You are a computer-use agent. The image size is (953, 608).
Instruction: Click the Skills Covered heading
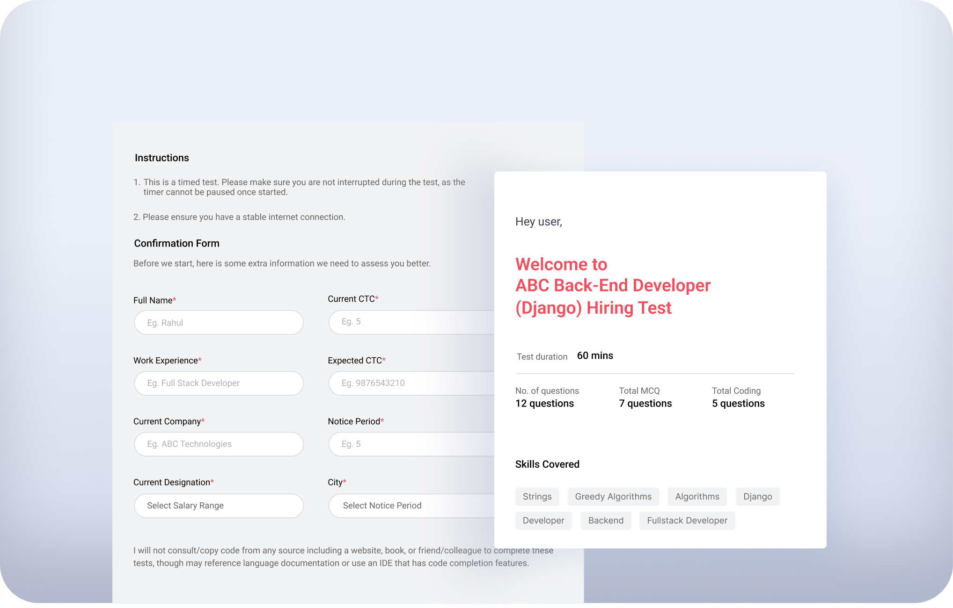(547, 464)
